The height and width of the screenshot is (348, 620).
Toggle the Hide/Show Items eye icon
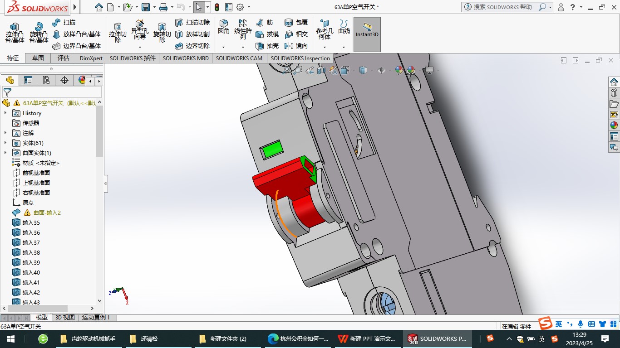(x=381, y=70)
